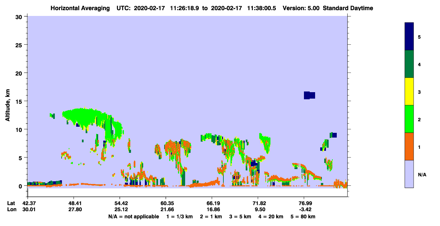Click the dark blue square near 9 km altitude

(334, 135)
